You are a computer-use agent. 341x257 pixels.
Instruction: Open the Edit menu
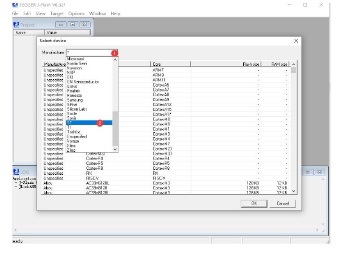[27, 13]
